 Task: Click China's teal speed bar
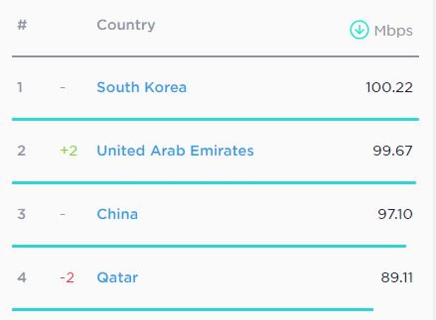coord(209,246)
